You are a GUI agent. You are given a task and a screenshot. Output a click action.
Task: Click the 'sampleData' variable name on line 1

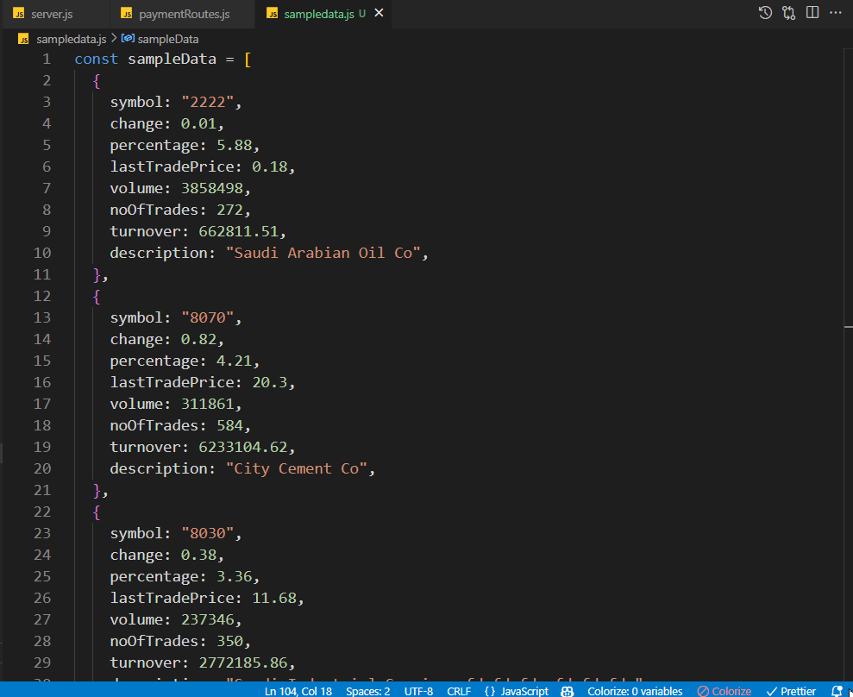point(172,59)
